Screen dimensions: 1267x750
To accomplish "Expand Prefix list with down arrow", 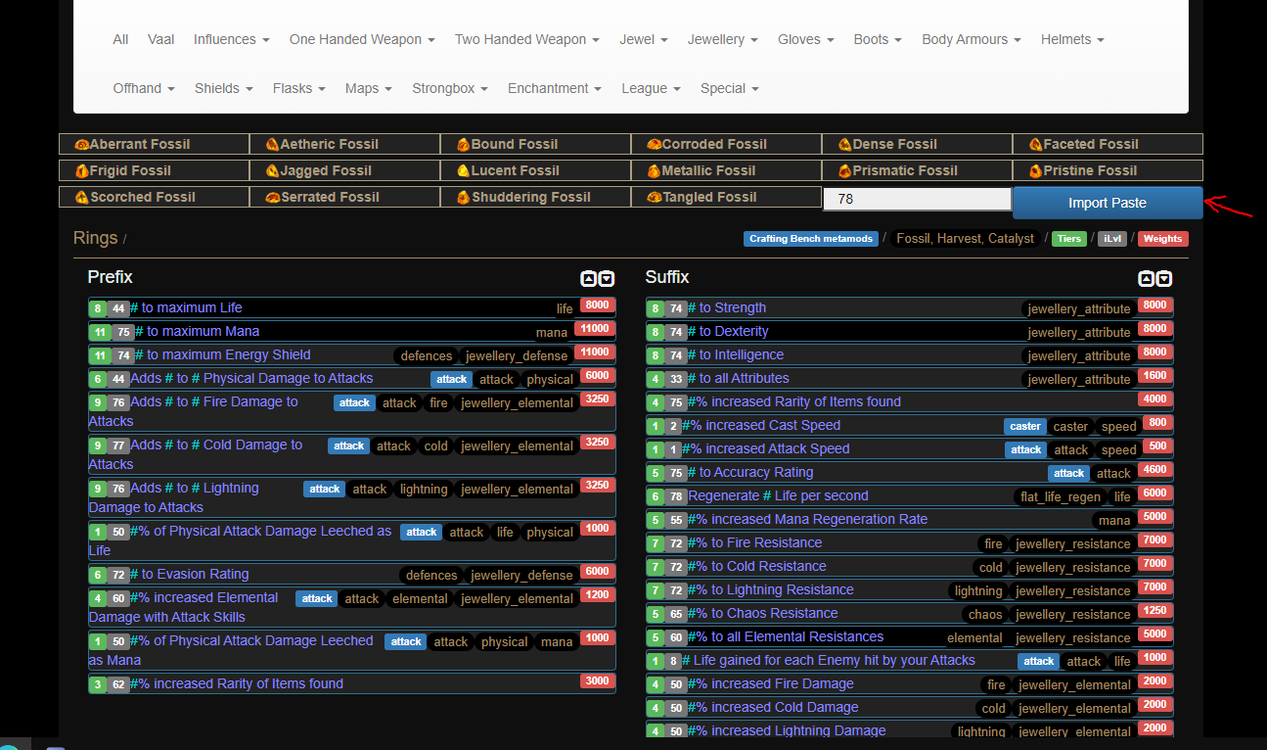I will coord(607,279).
